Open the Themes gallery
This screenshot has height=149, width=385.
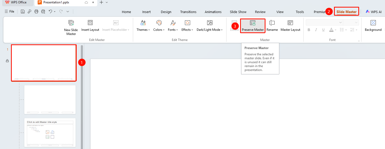click(143, 26)
